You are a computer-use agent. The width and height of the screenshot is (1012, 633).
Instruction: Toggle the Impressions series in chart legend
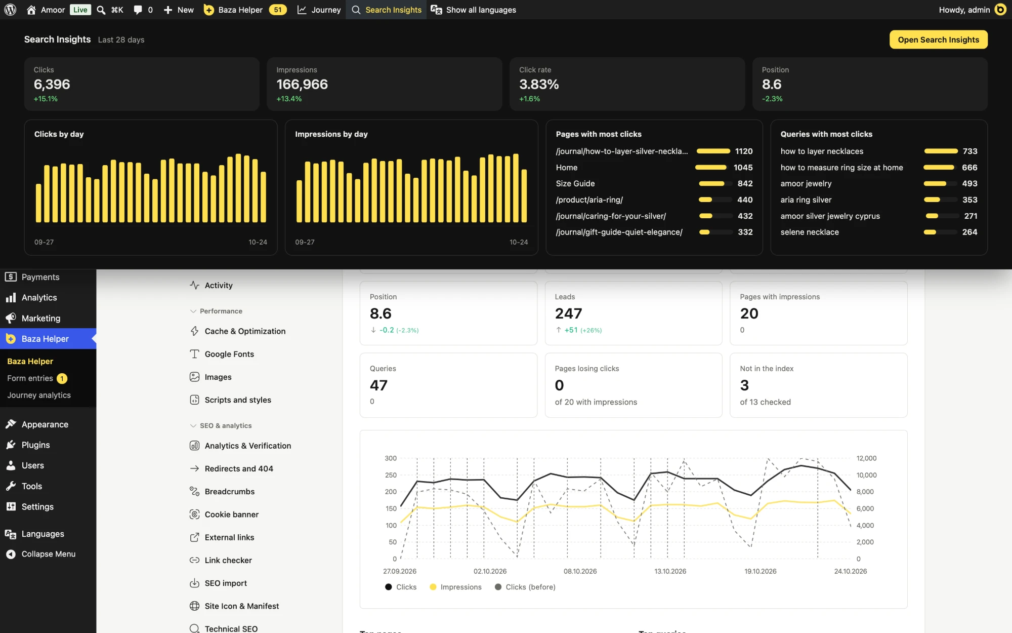(455, 587)
